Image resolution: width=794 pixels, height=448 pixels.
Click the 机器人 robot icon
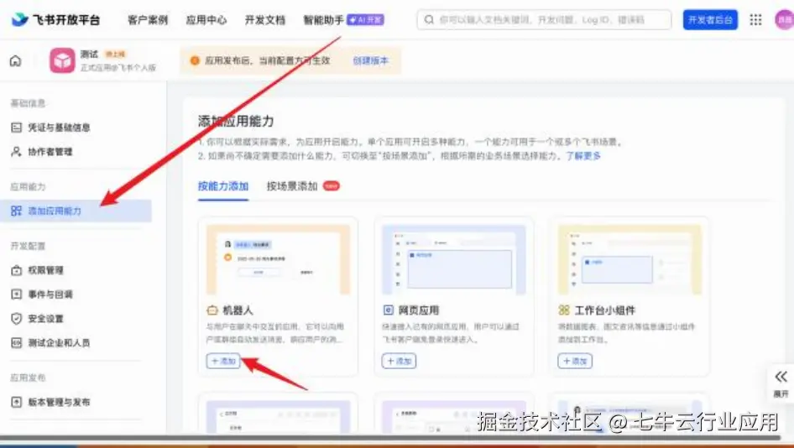(x=212, y=310)
